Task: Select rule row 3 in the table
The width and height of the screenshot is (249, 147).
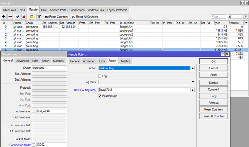Action: 65,38
